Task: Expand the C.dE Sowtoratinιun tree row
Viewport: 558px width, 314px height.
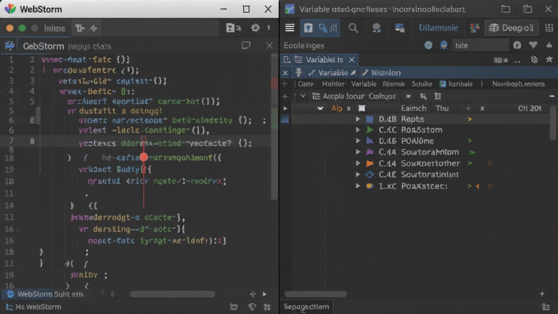Action: pyautogui.click(x=357, y=174)
